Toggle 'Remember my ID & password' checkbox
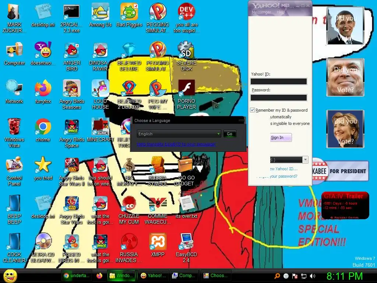The image size is (377, 283). pos(253,110)
